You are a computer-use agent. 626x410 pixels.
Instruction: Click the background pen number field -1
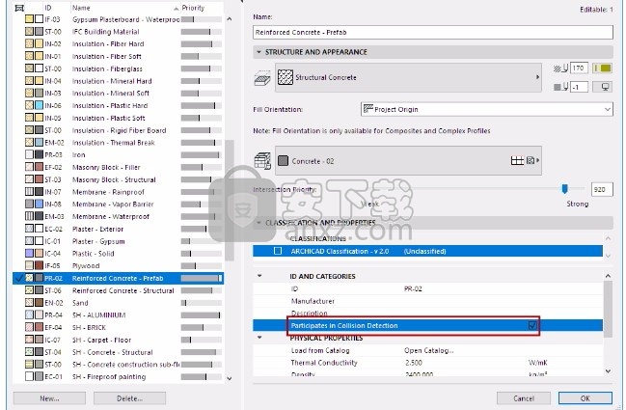click(579, 87)
